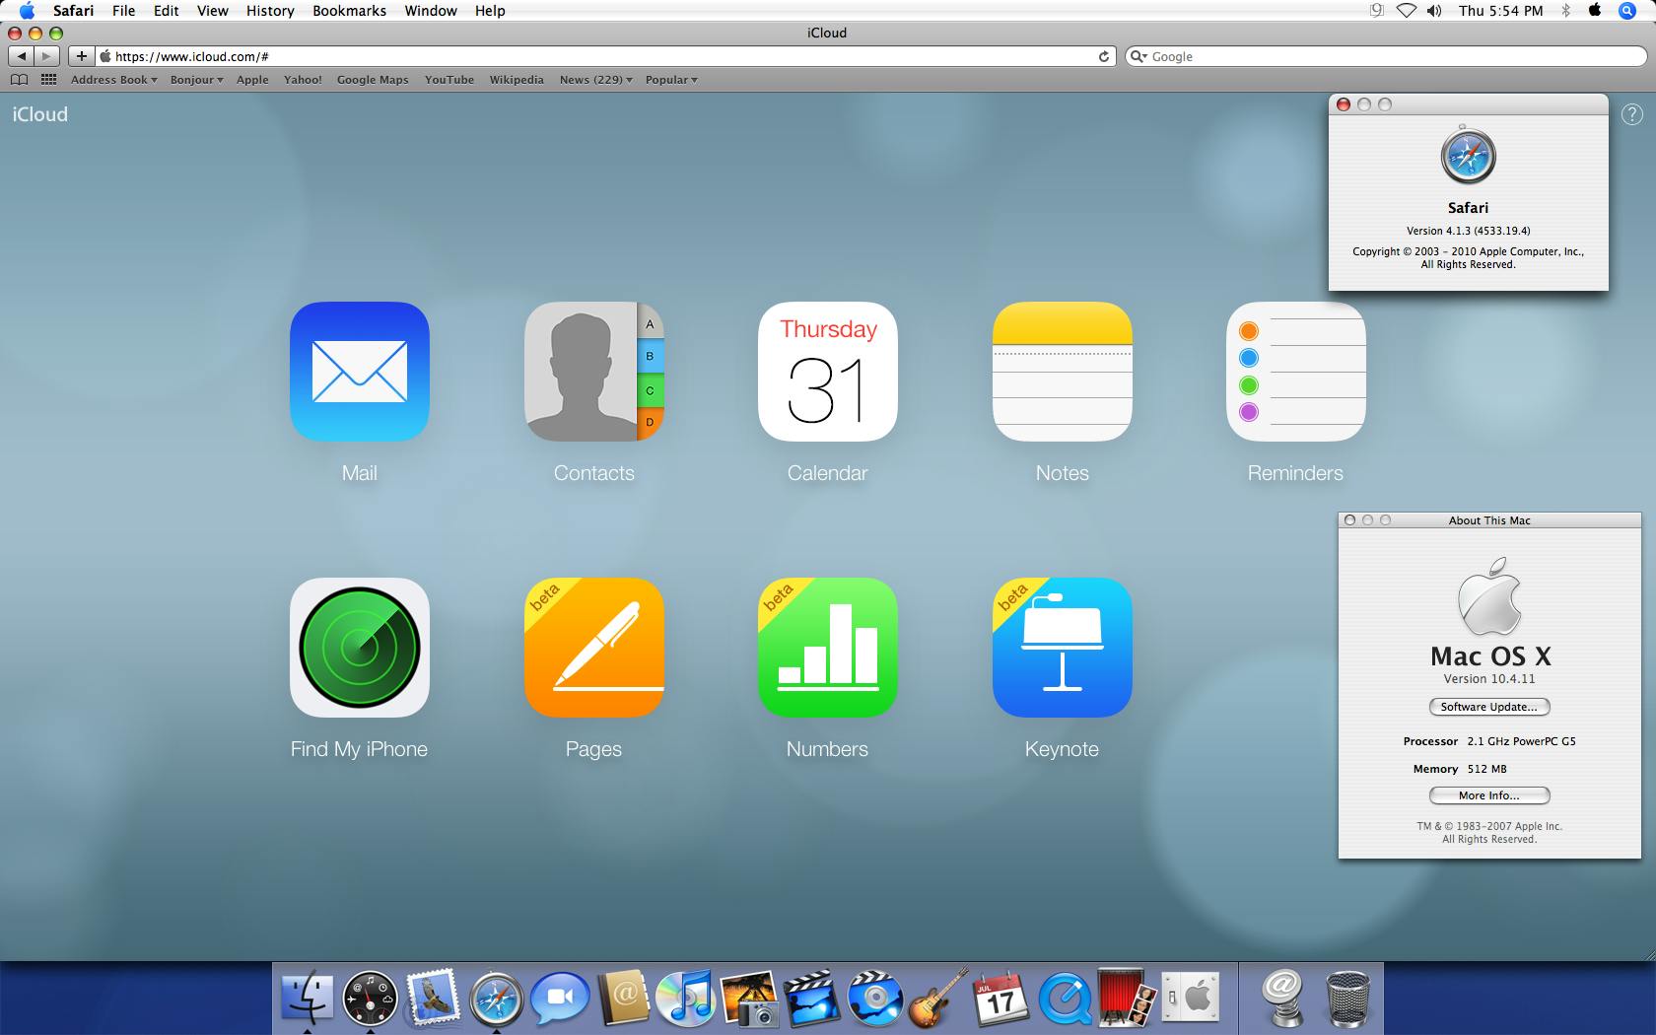Launch the iCloud Notes app
1656x1035 pixels.
[x=1062, y=372]
